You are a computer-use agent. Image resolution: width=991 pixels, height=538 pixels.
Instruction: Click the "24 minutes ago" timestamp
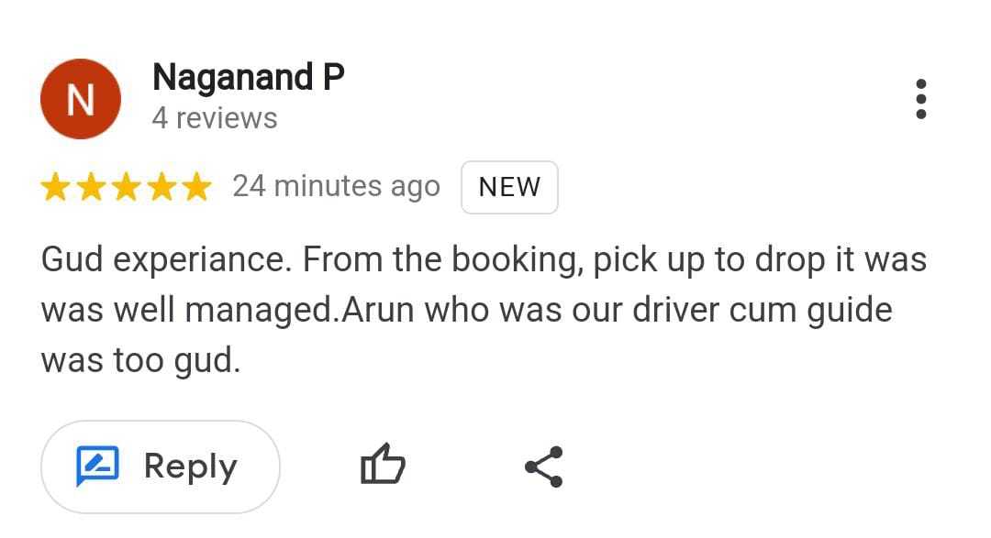coord(336,187)
